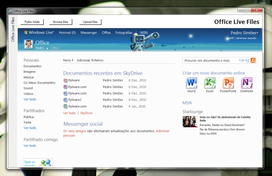Click red Ver tudo under recent documents
This screenshot has height=176, width=272.
pyautogui.click(x=69, y=113)
